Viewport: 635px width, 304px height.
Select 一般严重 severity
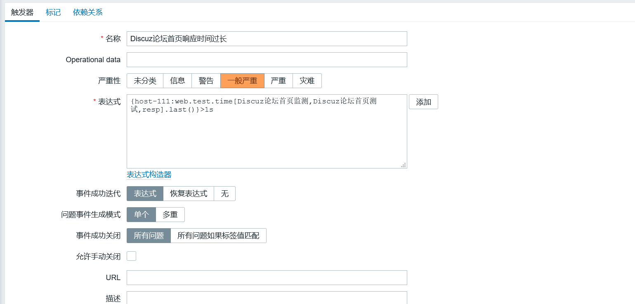(x=242, y=81)
